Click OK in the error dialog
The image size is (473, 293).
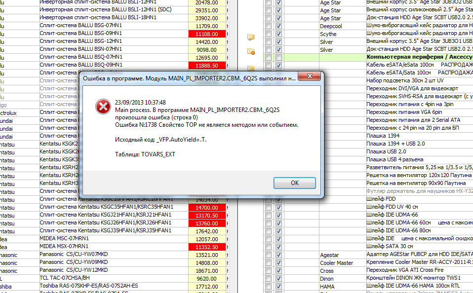(x=294, y=183)
